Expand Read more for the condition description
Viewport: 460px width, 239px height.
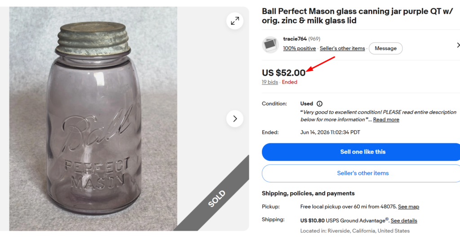click(x=386, y=119)
